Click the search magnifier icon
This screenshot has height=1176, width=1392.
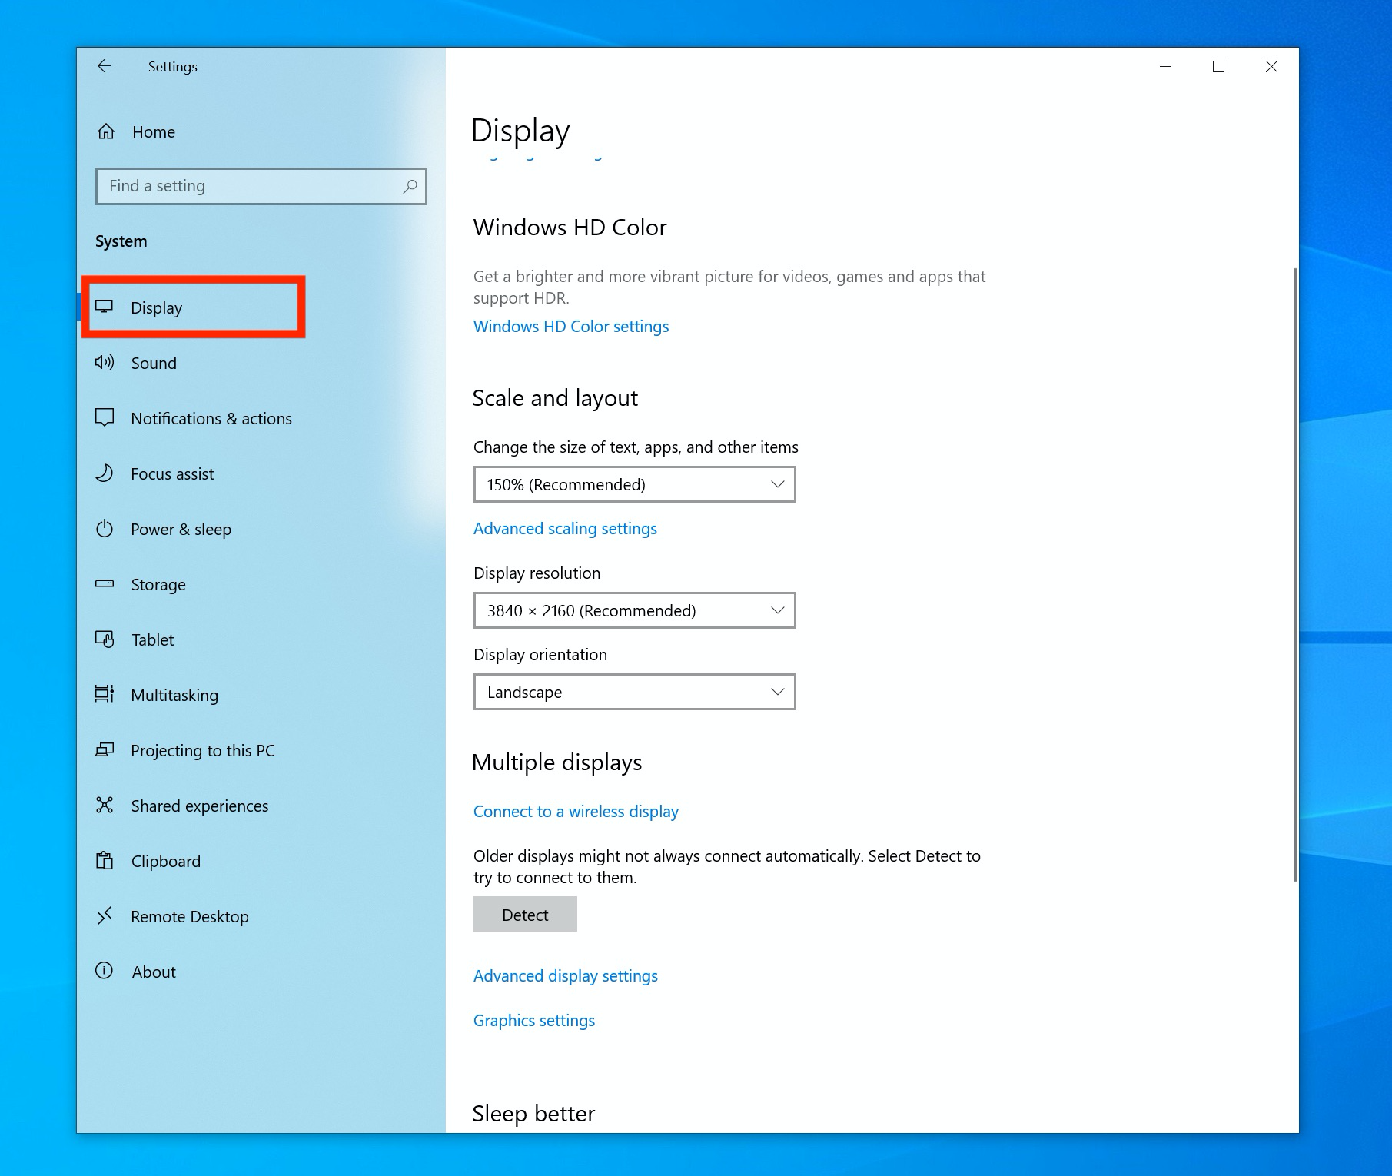point(410,186)
